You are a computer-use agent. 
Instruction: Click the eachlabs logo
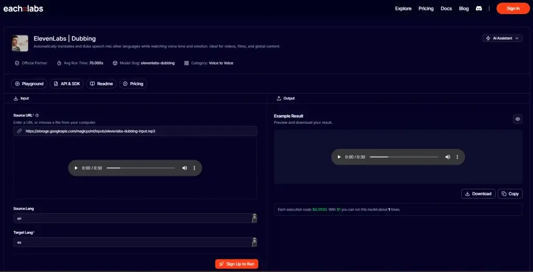click(x=23, y=8)
